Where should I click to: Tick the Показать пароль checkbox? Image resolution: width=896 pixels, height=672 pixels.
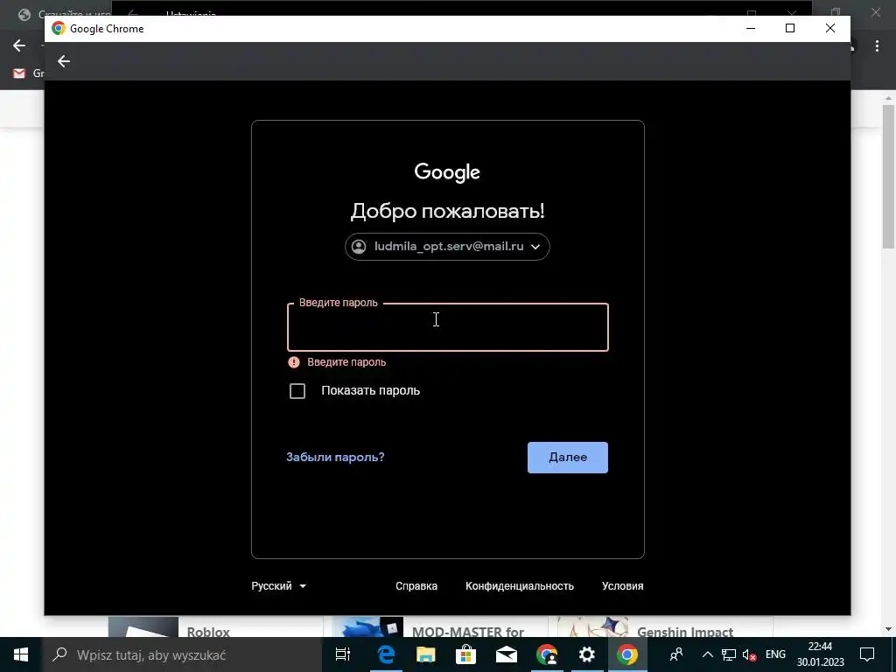pyautogui.click(x=297, y=391)
